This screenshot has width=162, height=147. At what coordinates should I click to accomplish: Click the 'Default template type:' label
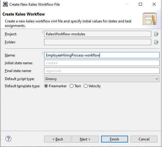[x=22, y=86]
